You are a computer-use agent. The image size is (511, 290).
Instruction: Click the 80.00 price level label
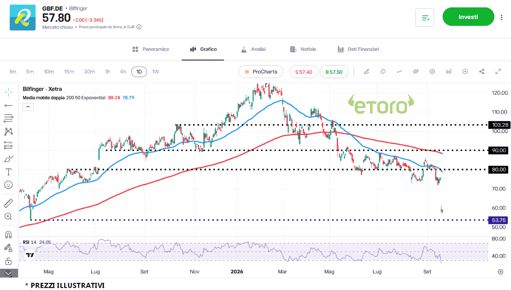(499, 169)
